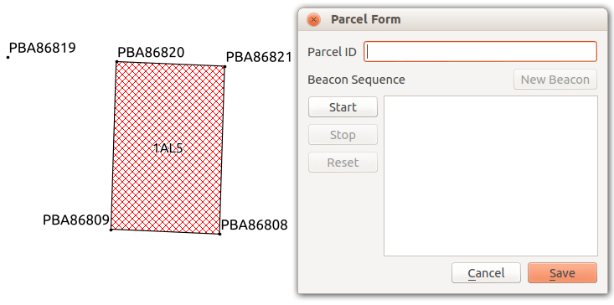The image size is (614, 305).
Task: Select beacon point at PBA86808 corner
Action: click(x=219, y=234)
